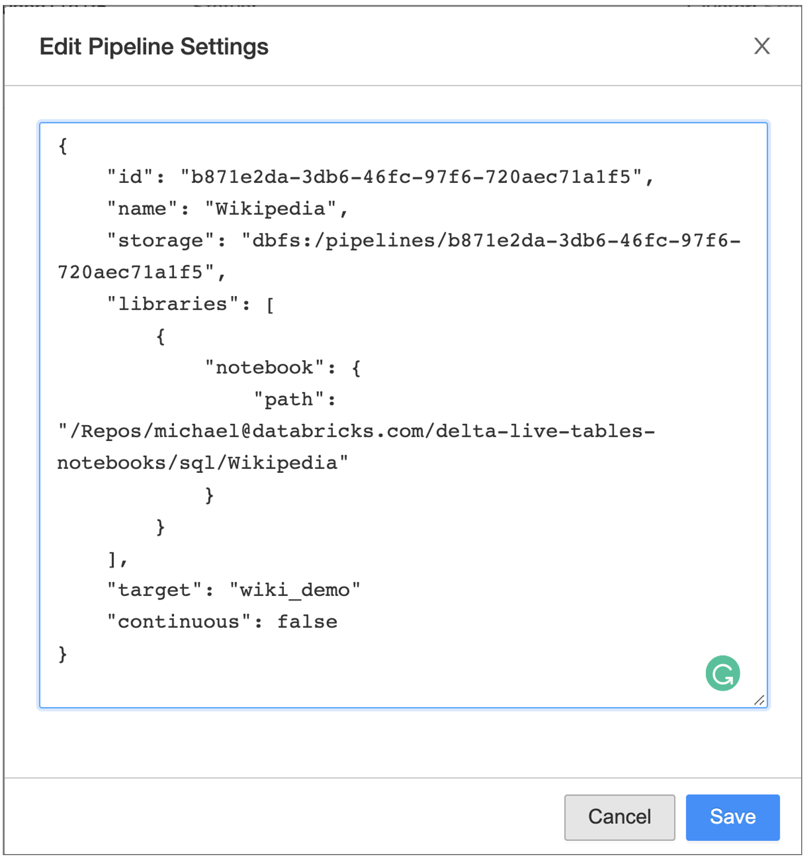Click the "notebook": { line
This screenshot has height=859, width=805.
[283, 367]
